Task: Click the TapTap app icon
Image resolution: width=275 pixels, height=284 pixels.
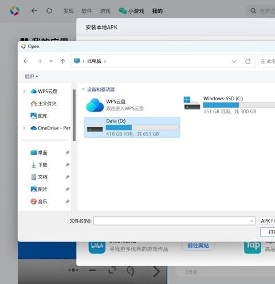Action: tap(253, 247)
